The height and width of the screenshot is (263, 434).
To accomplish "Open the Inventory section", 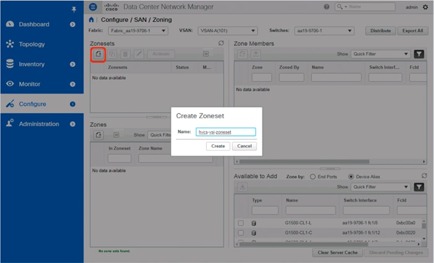I will pyautogui.click(x=32, y=64).
